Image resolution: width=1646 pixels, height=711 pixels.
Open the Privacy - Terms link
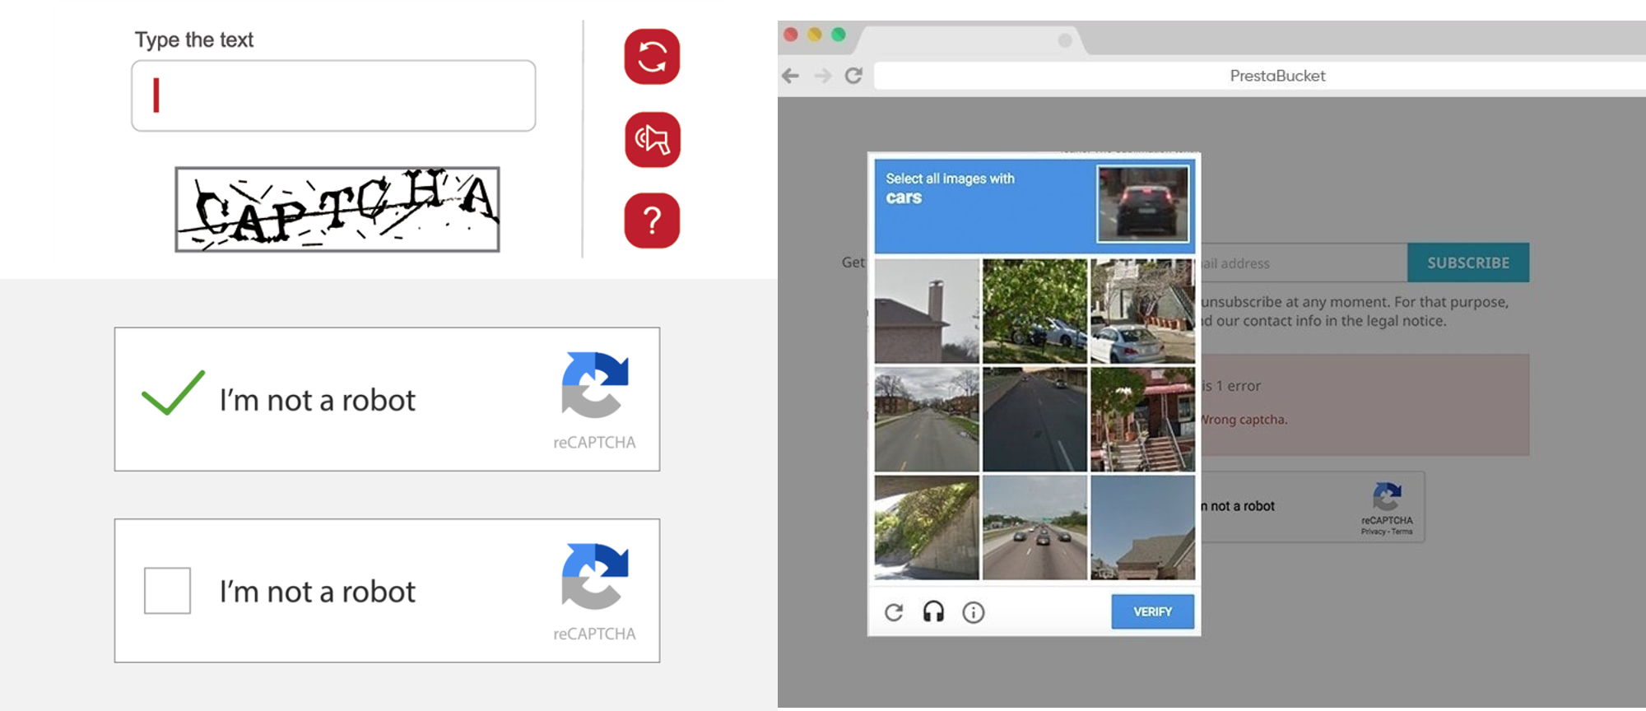pyautogui.click(x=1387, y=532)
